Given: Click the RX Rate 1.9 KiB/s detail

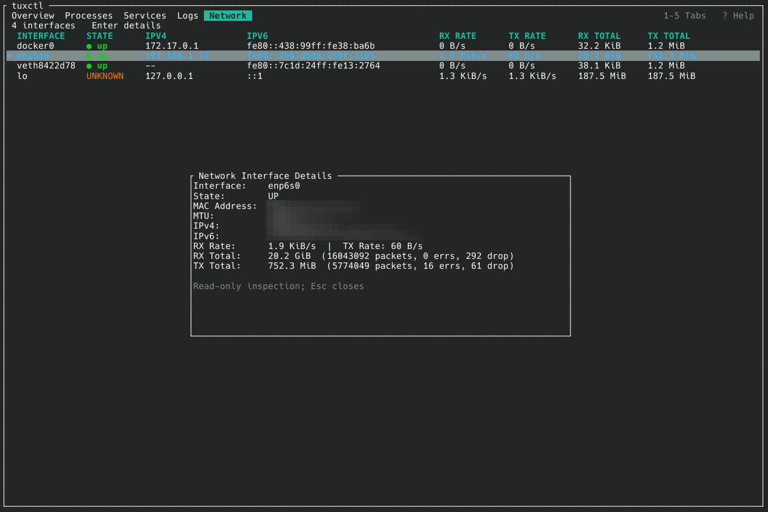Looking at the screenshot, I should pyautogui.click(x=254, y=246).
